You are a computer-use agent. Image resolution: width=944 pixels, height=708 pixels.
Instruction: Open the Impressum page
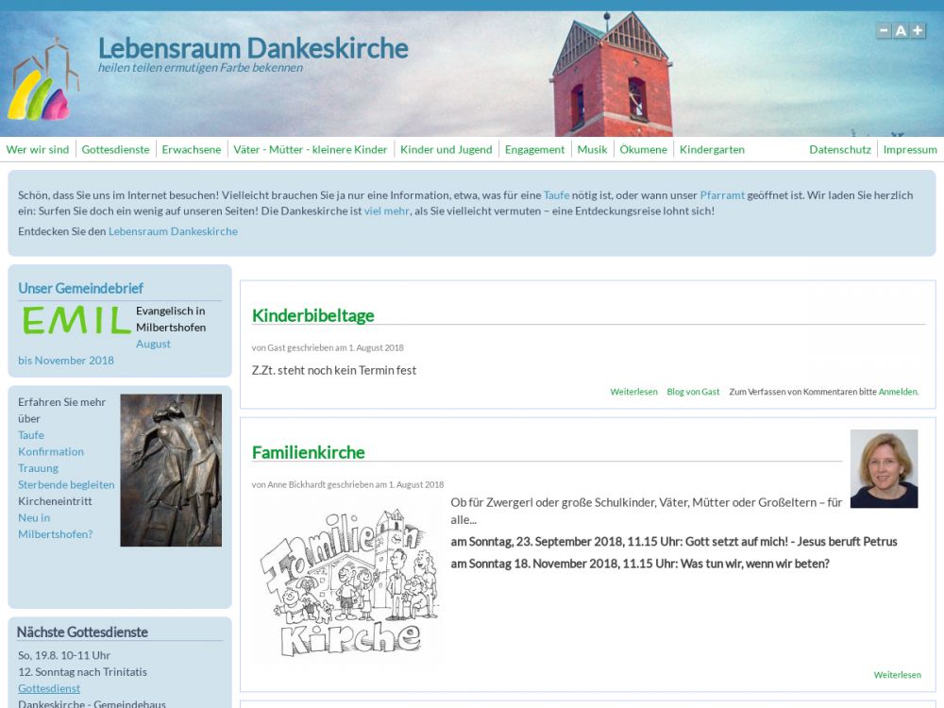910,149
